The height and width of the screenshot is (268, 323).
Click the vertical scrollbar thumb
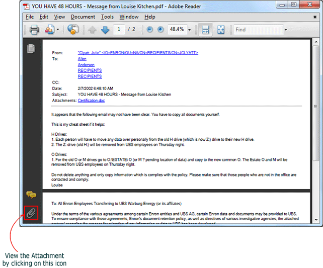click(x=316, y=104)
